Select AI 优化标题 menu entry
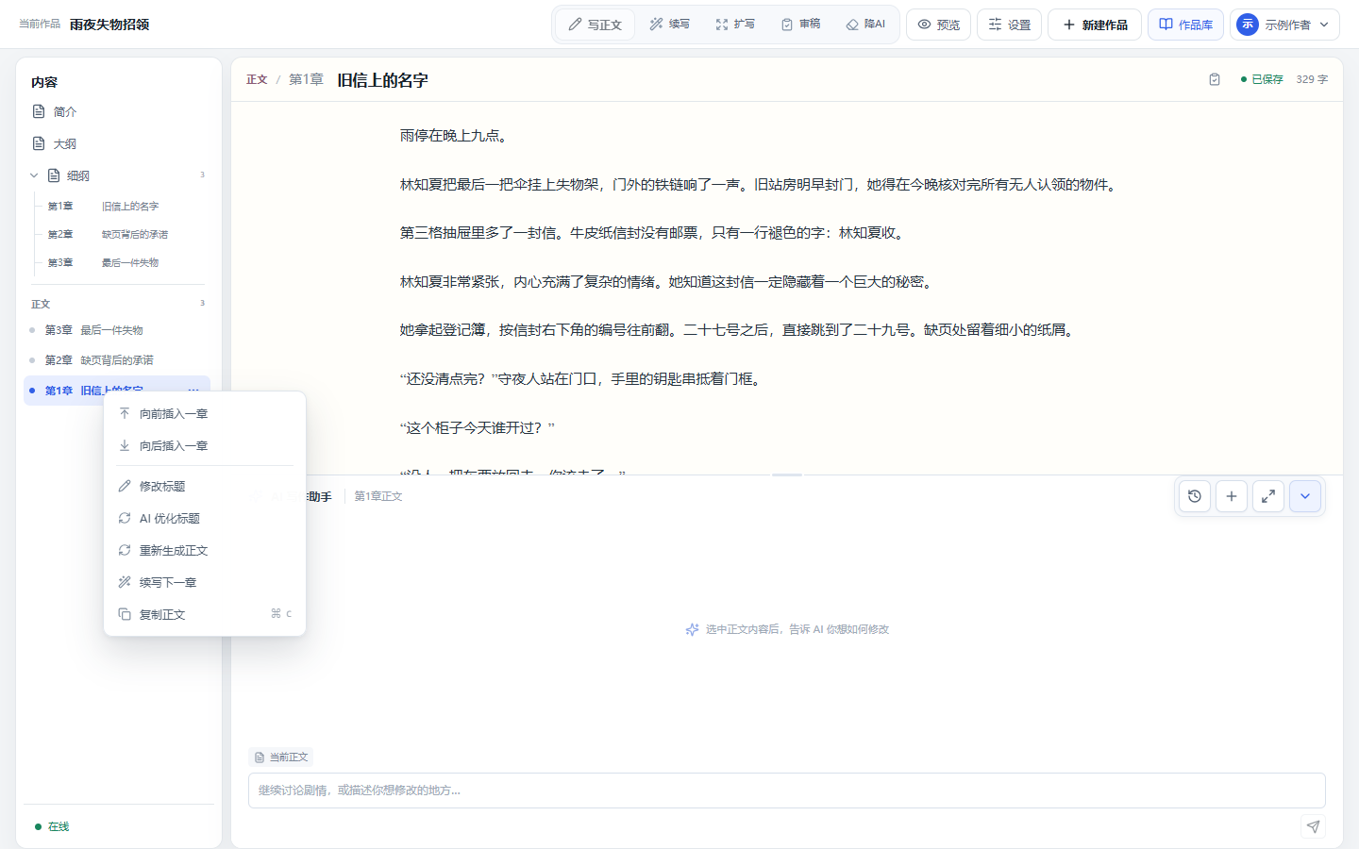Screen dimensions: 1359x849 205,518
